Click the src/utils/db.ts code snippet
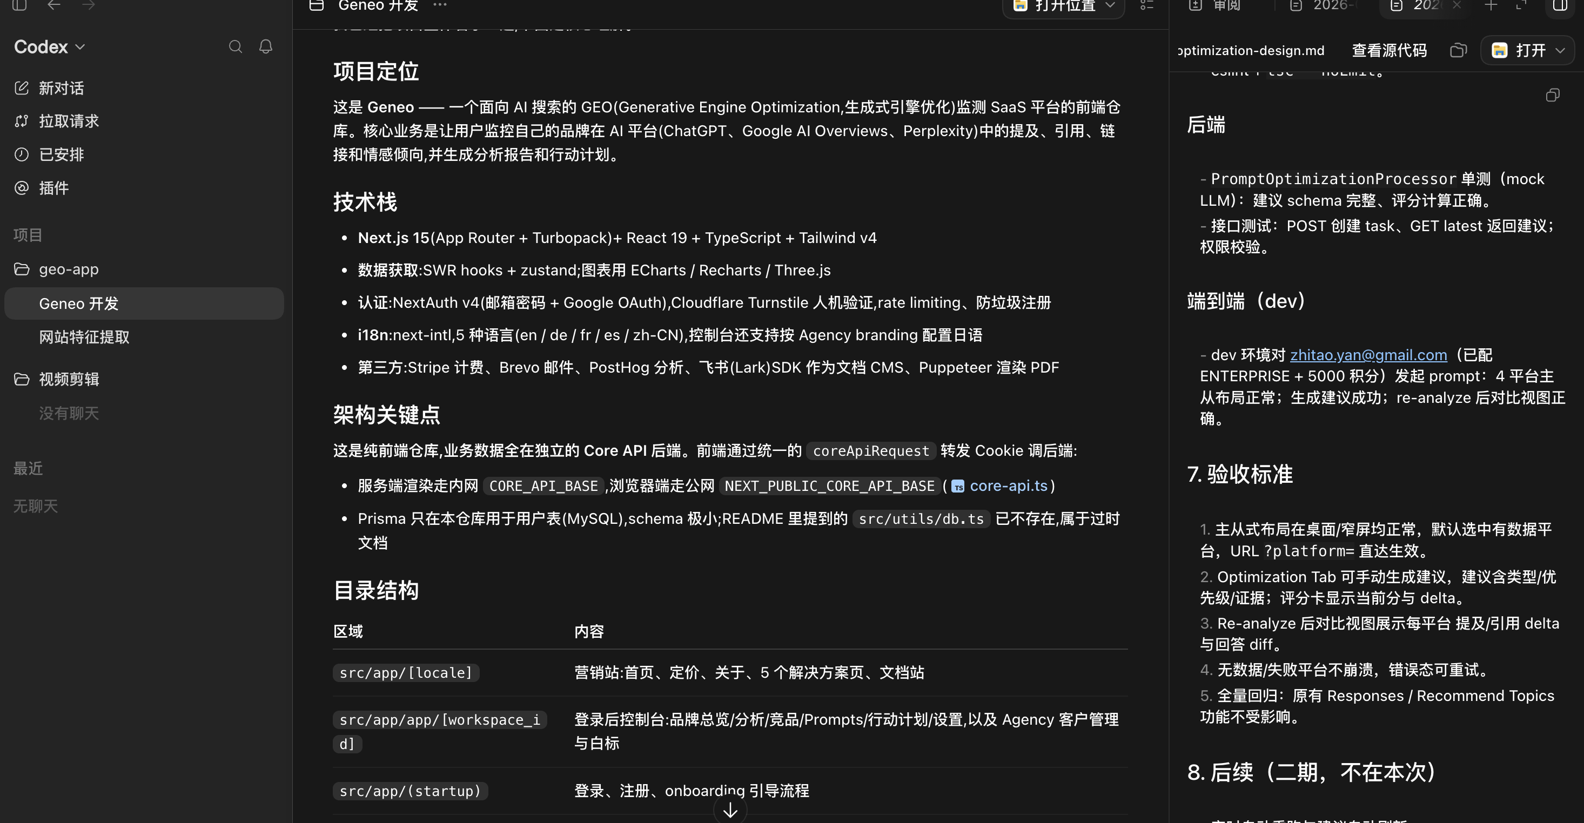This screenshot has height=823, width=1584. 921,519
